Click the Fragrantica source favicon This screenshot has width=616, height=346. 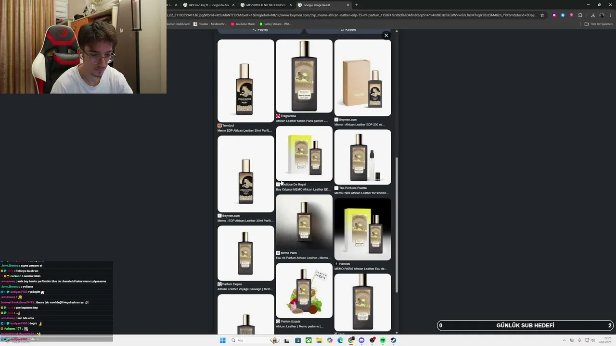[x=278, y=116]
